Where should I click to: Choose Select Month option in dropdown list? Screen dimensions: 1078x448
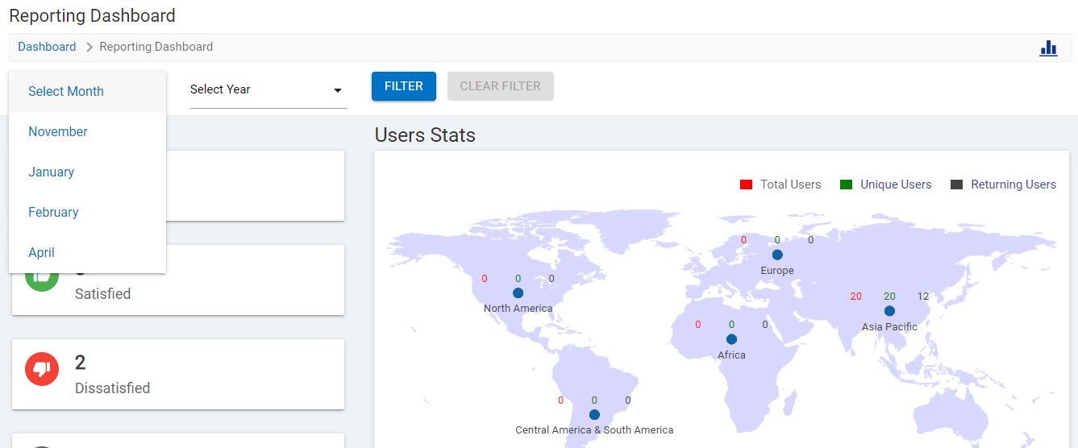pos(87,92)
